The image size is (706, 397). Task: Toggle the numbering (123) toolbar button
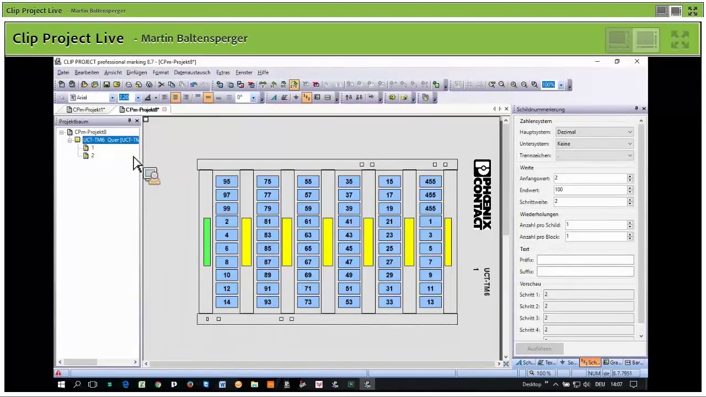307,98
